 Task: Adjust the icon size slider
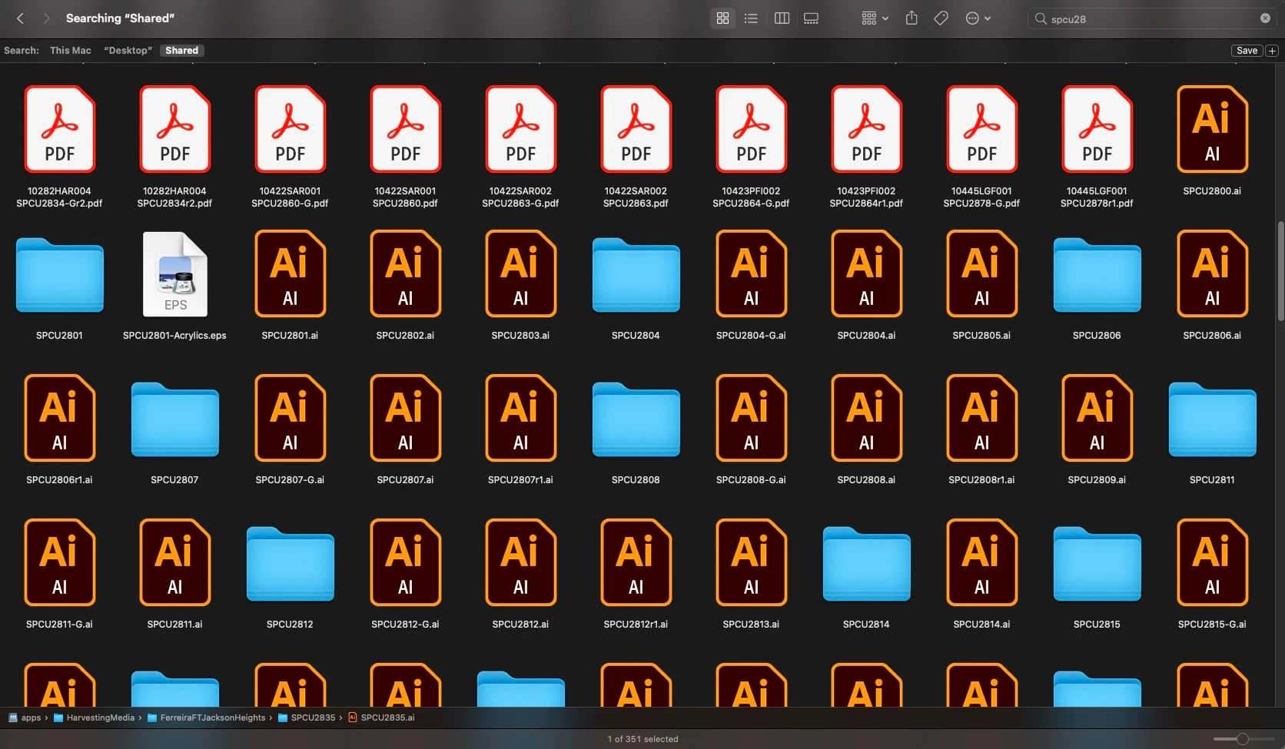point(1242,739)
